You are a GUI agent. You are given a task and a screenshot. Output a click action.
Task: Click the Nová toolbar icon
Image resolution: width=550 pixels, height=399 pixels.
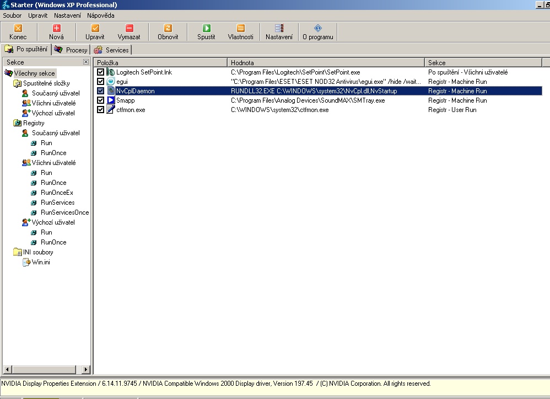(x=56, y=28)
